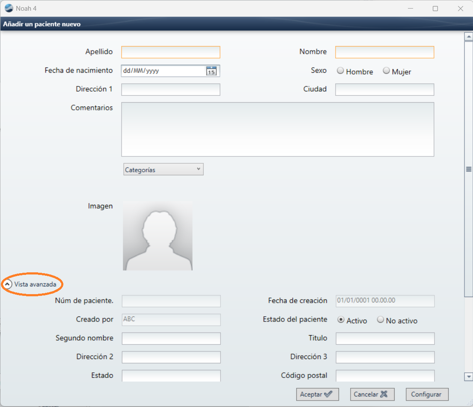Select the Mujer radio button
Screen dimensions: 473x407
386,71
